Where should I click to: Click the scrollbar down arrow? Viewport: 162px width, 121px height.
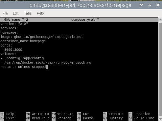pos(160,119)
